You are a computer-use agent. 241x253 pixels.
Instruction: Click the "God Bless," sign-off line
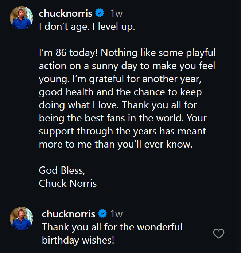(62, 170)
